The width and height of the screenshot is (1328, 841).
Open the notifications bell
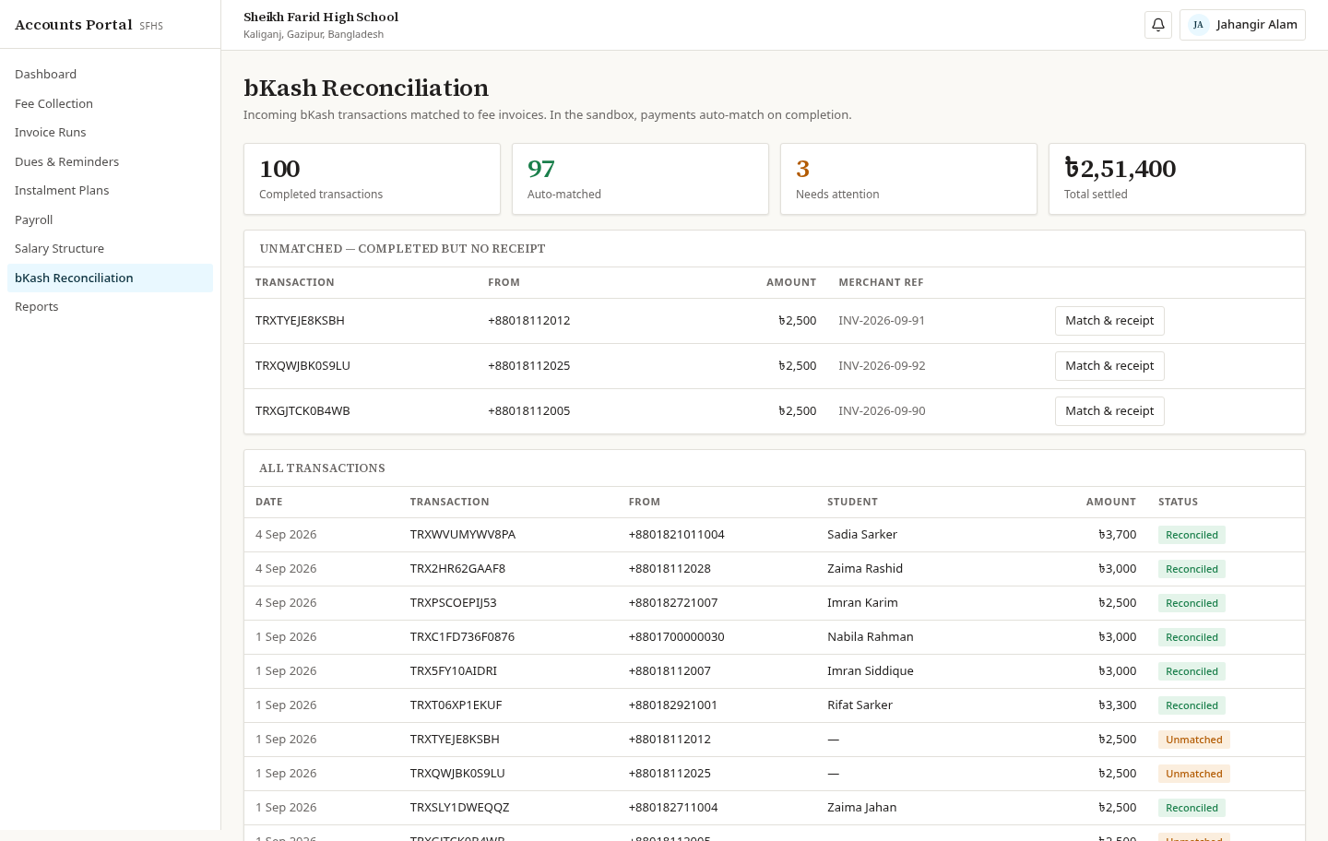pyautogui.click(x=1158, y=25)
